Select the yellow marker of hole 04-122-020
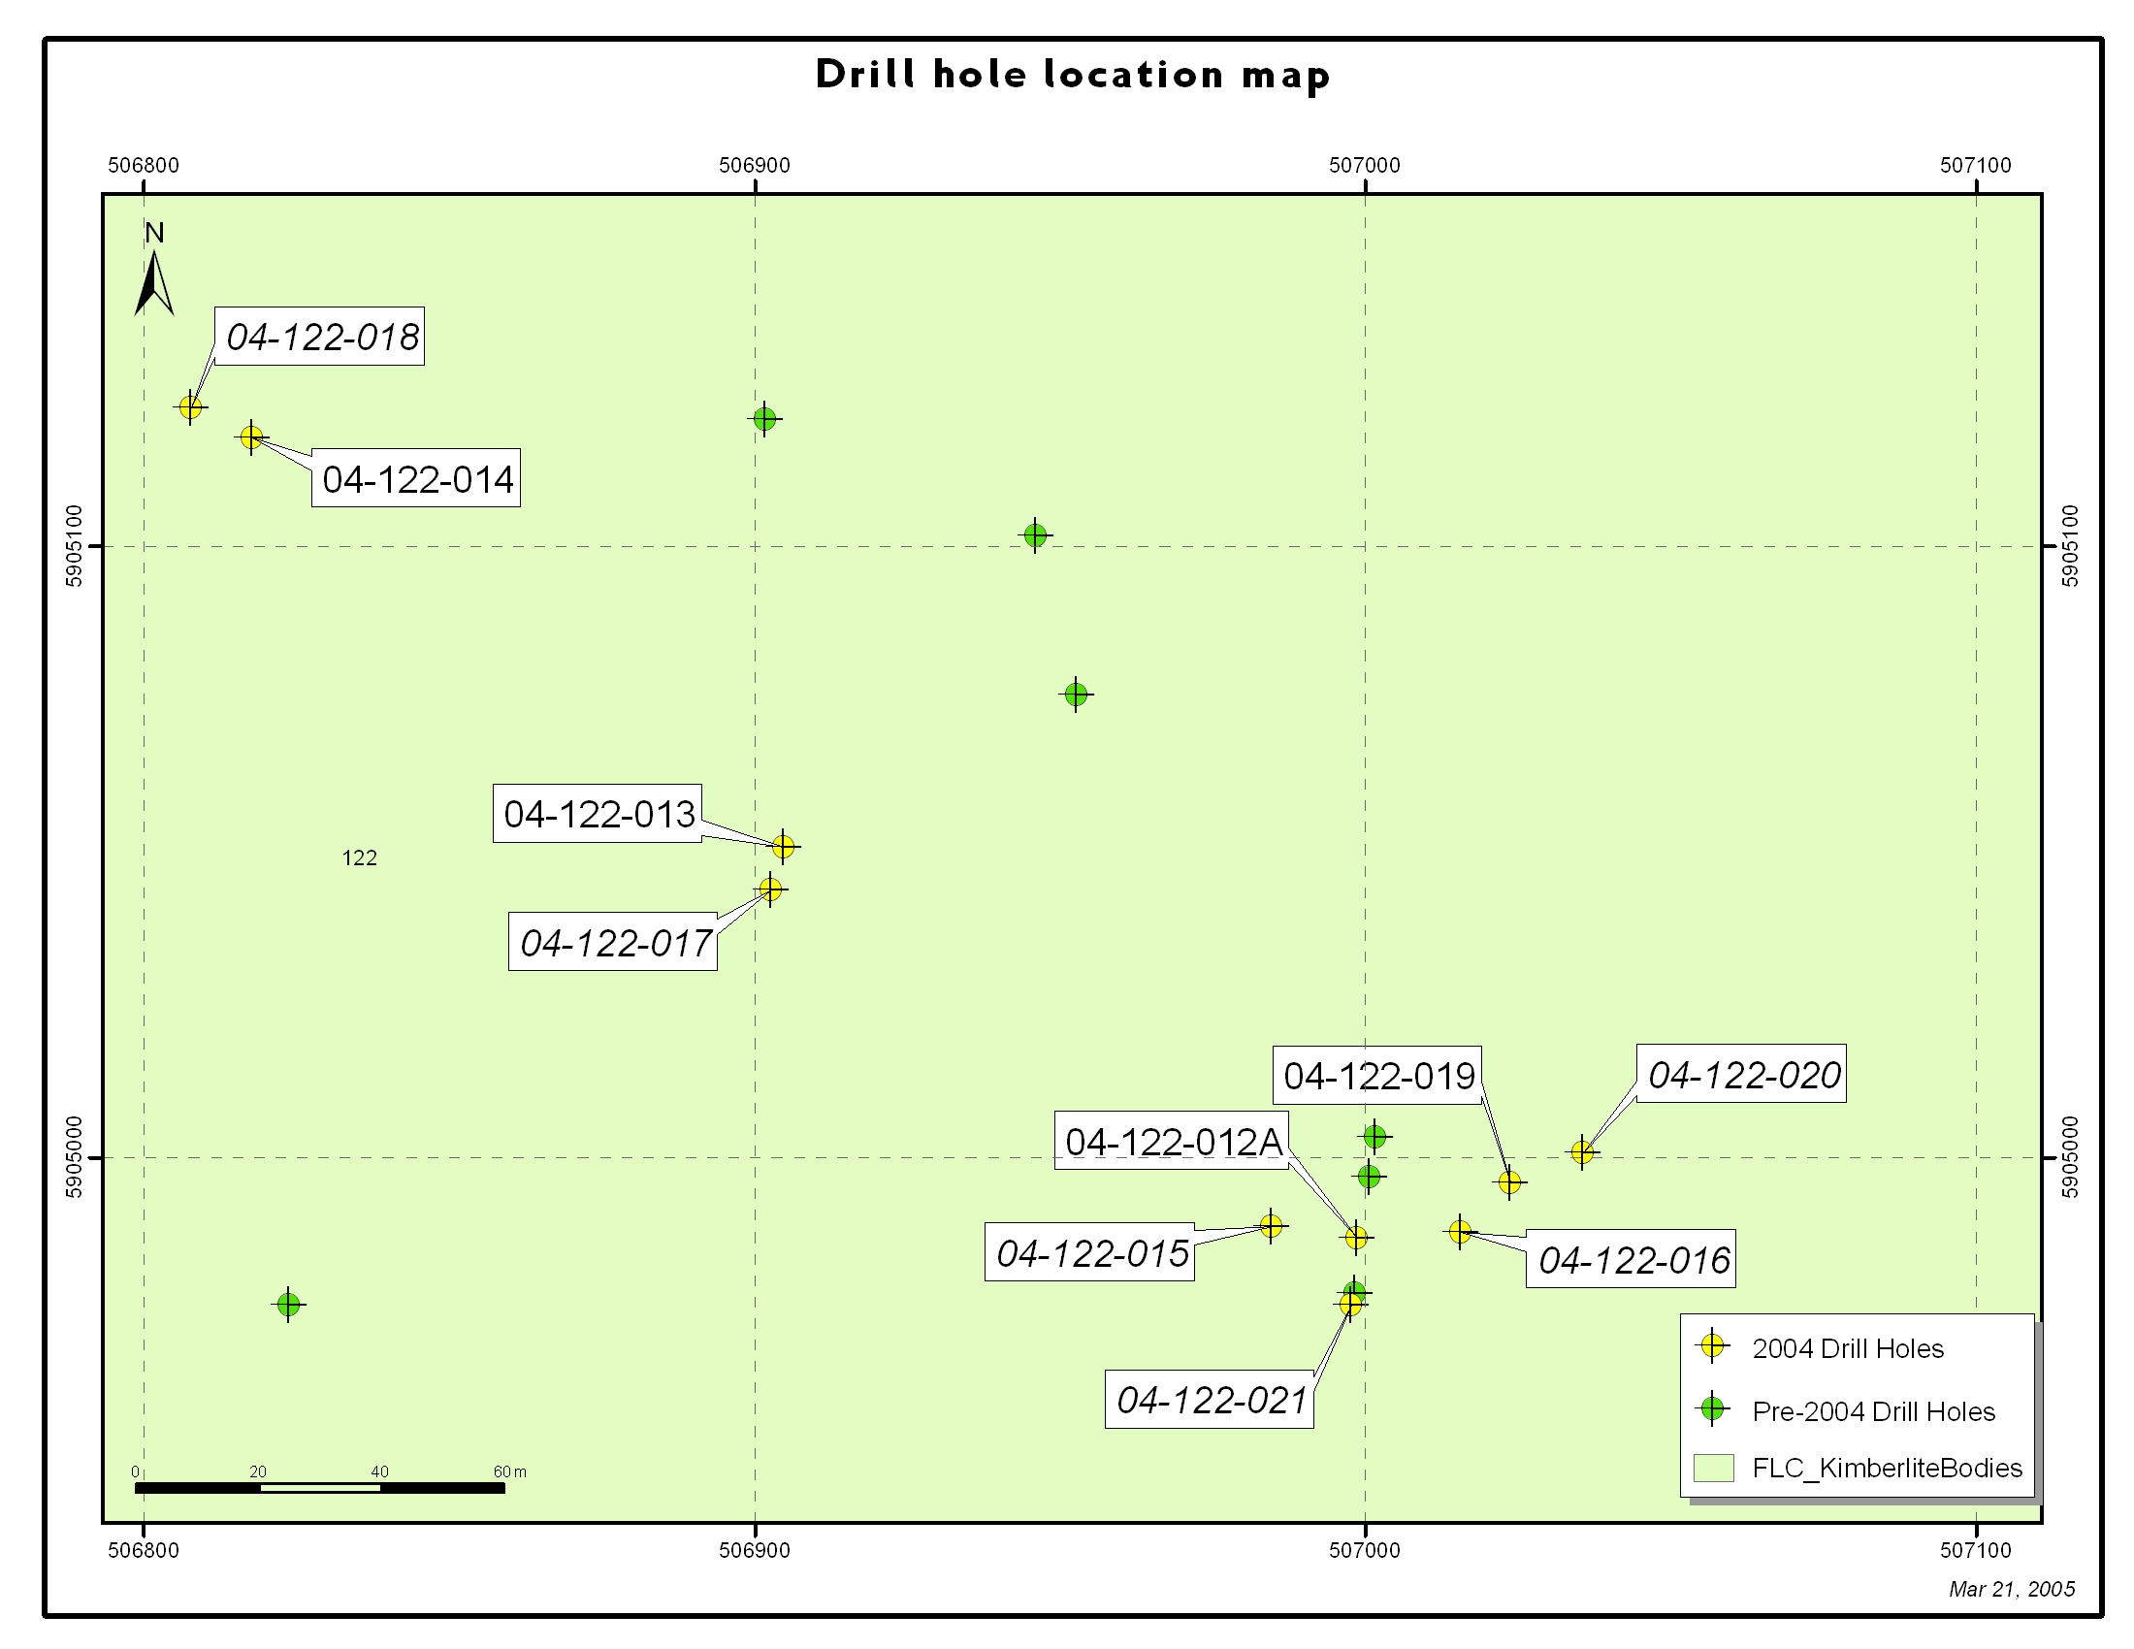 1583,1152
